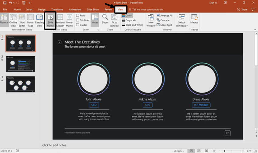Image resolution: width=258 pixels, height=153 pixels.
Task: Open the Zoom magnifier dialog
Action: pyautogui.click(x=105, y=19)
